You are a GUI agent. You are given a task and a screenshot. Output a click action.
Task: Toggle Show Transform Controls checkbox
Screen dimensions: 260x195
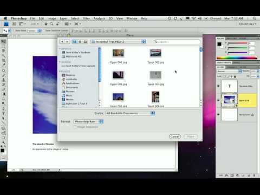pos(43,31)
